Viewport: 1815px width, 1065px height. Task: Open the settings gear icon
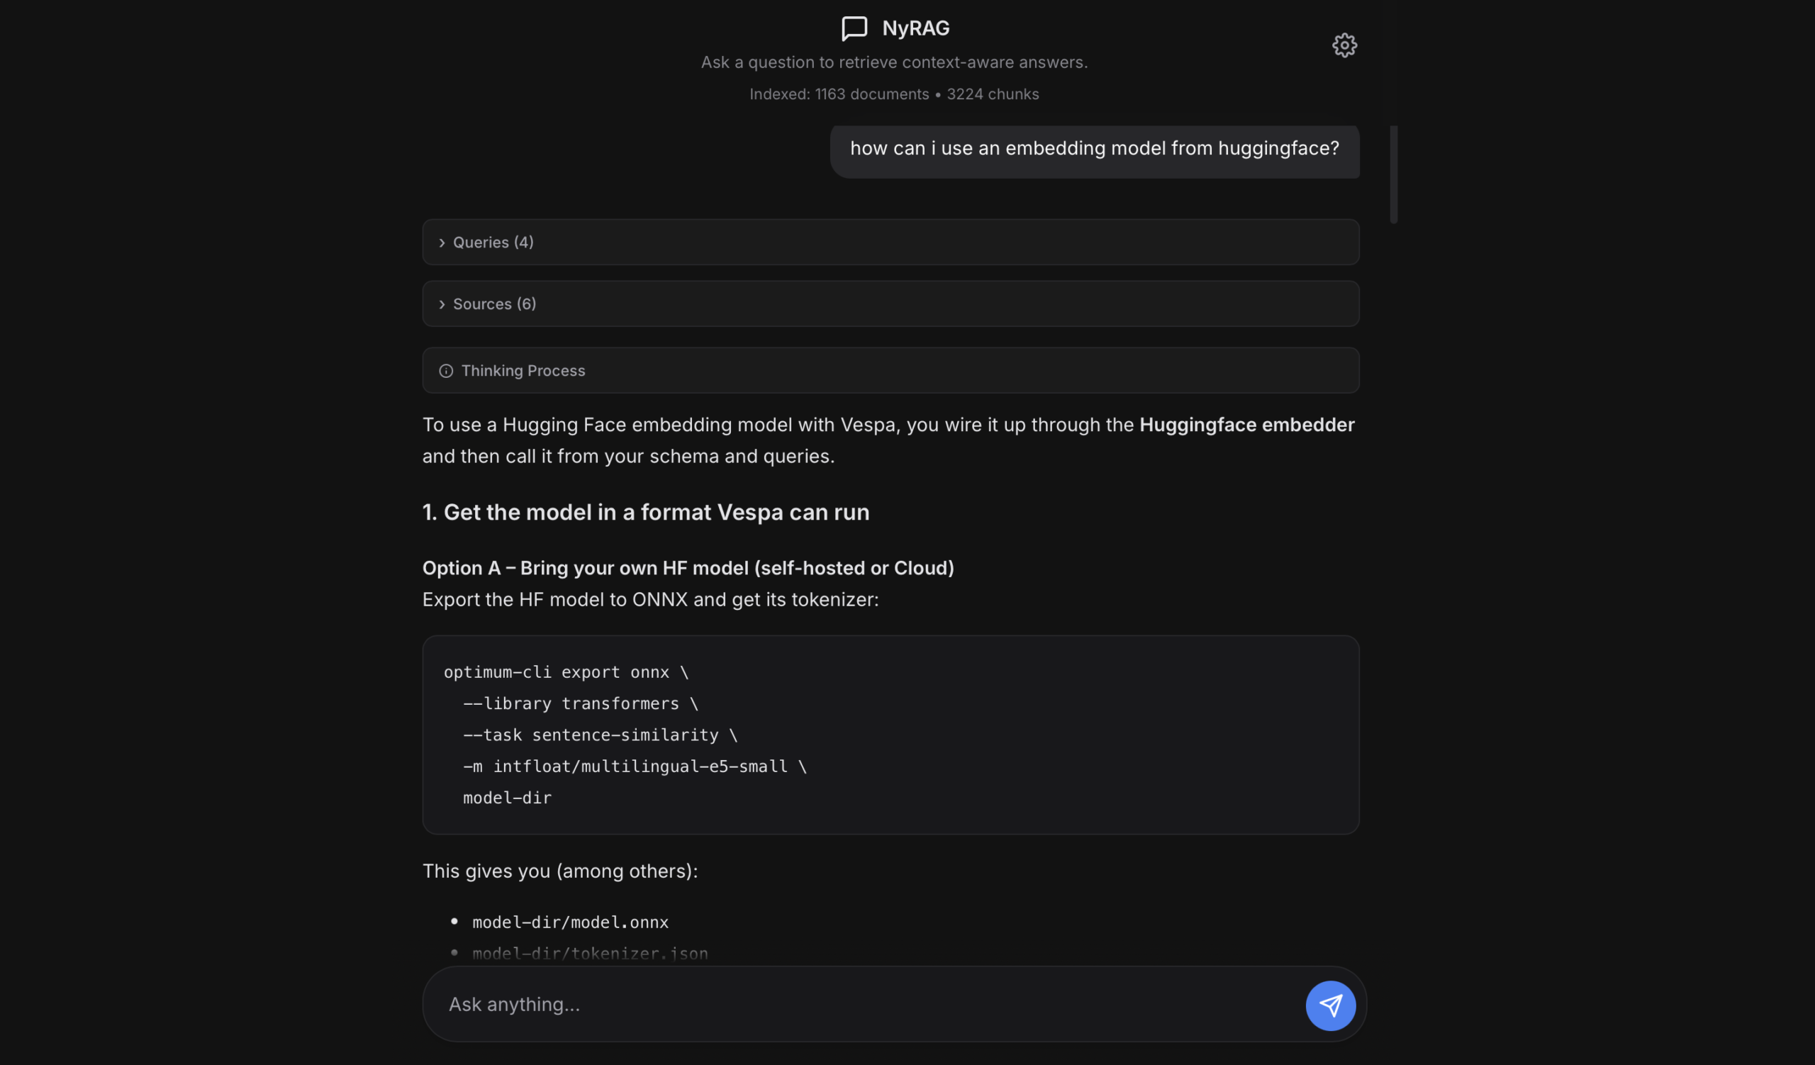(1344, 45)
